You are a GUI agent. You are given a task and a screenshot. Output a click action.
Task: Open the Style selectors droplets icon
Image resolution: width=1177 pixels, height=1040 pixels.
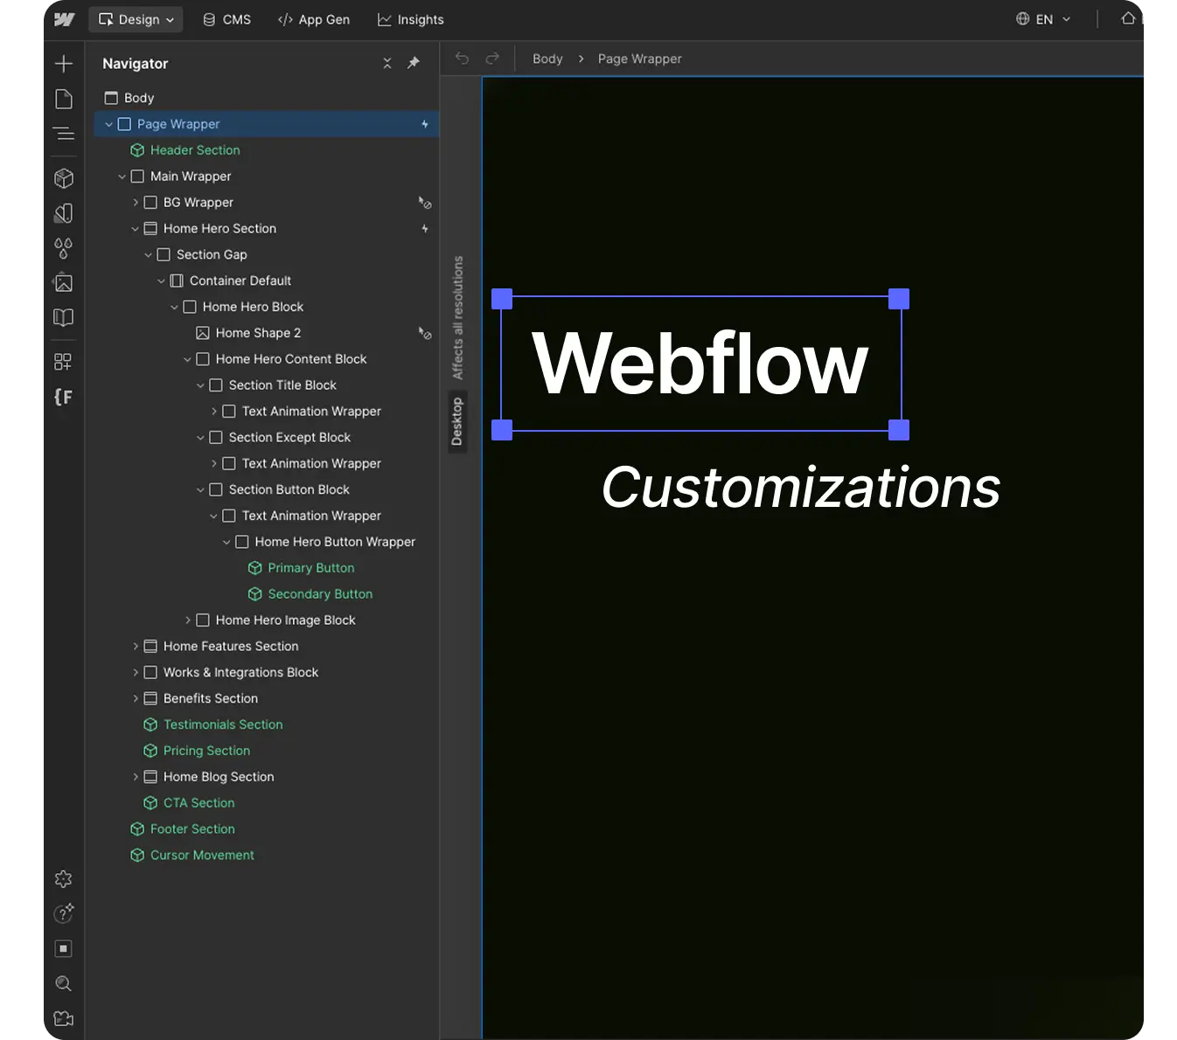pyautogui.click(x=64, y=248)
